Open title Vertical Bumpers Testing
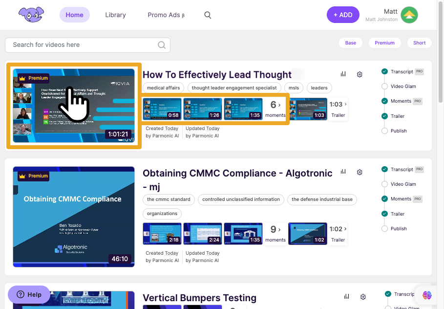The image size is (444, 309). (199, 298)
